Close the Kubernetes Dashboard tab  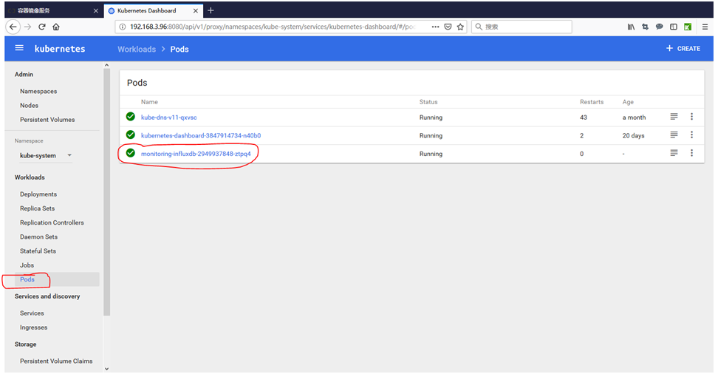[x=196, y=10]
